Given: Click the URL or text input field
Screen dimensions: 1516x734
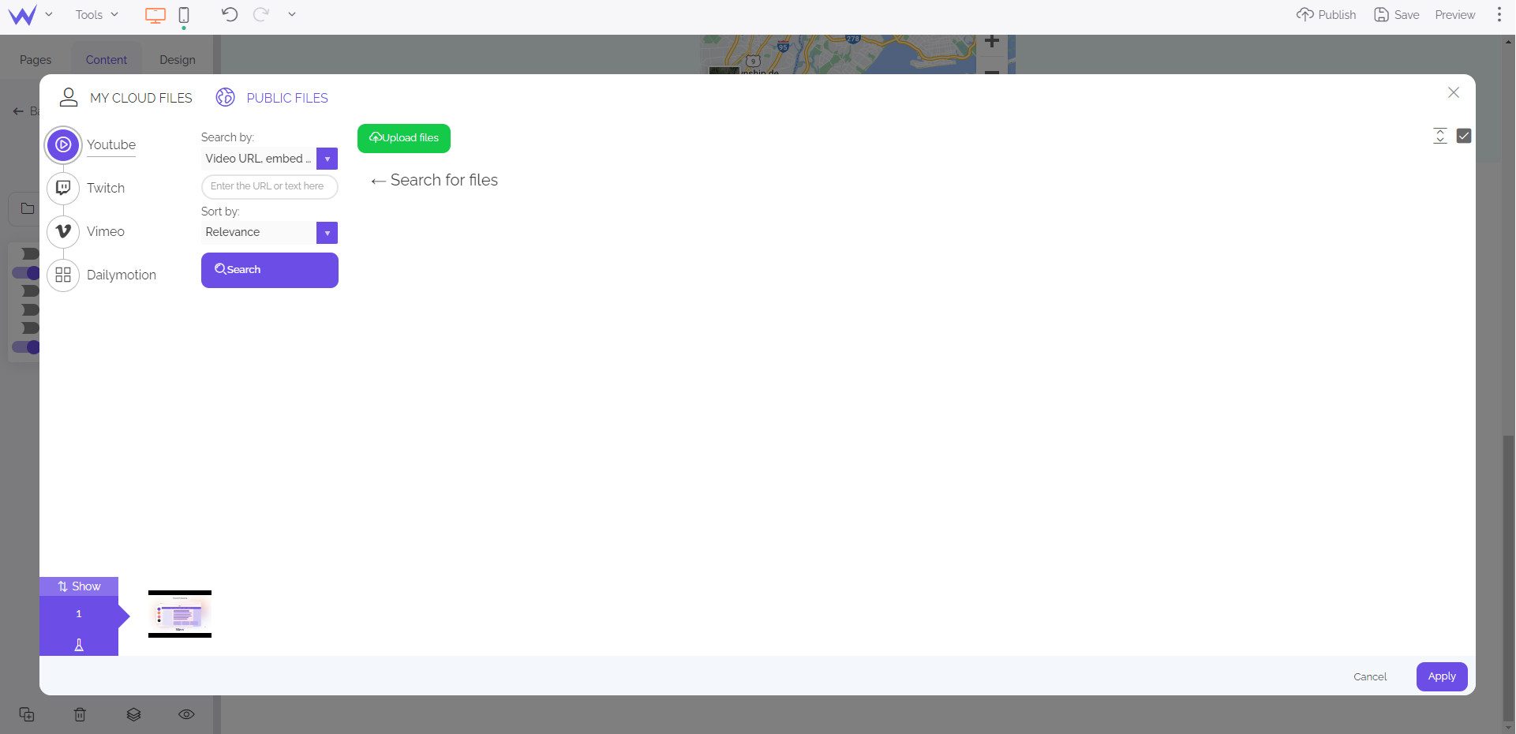Looking at the screenshot, I should (269, 187).
